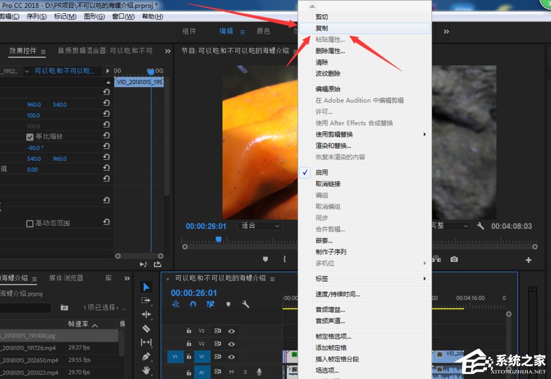Click the A1 voice-over microphone icon
The width and height of the screenshot is (551, 379).
(x=259, y=372)
